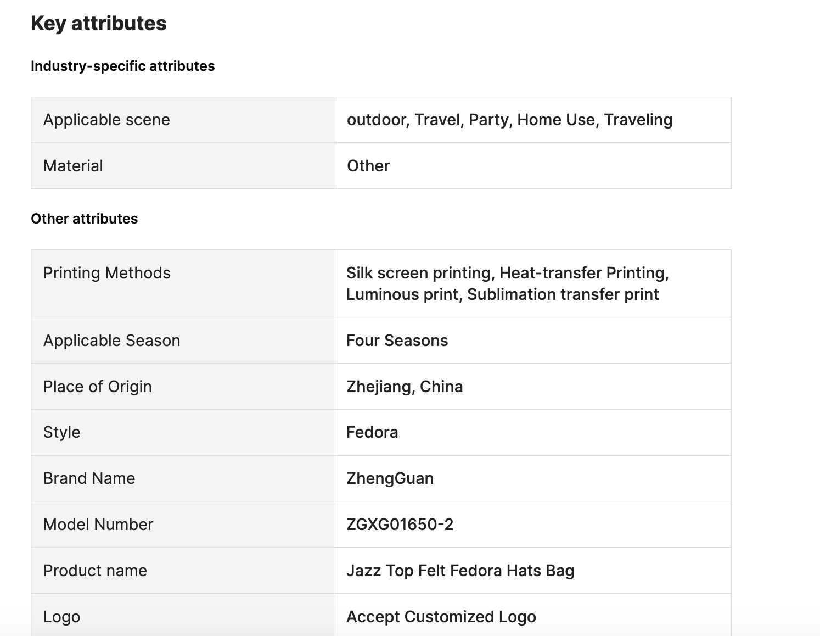Click the Fedora style value
This screenshot has height=636, width=820.
[x=372, y=432]
